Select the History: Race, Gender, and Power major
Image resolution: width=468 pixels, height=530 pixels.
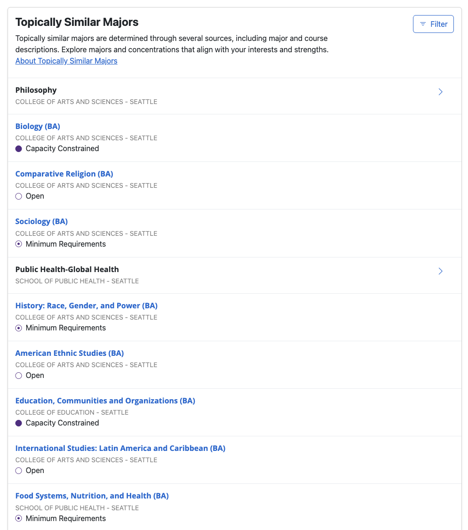pyautogui.click(x=87, y=305)
